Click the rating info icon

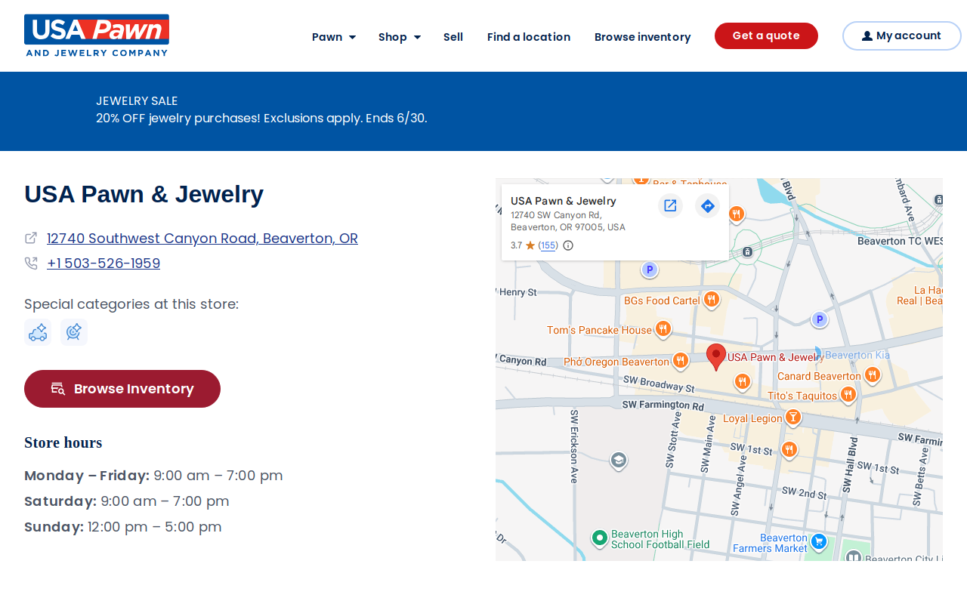[568, 245]
